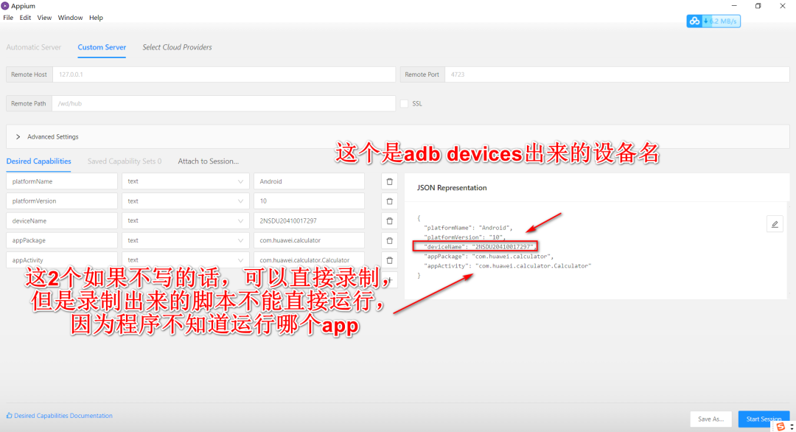
Task: Open Saved Capability Sets tab
Action: point(125,161)
